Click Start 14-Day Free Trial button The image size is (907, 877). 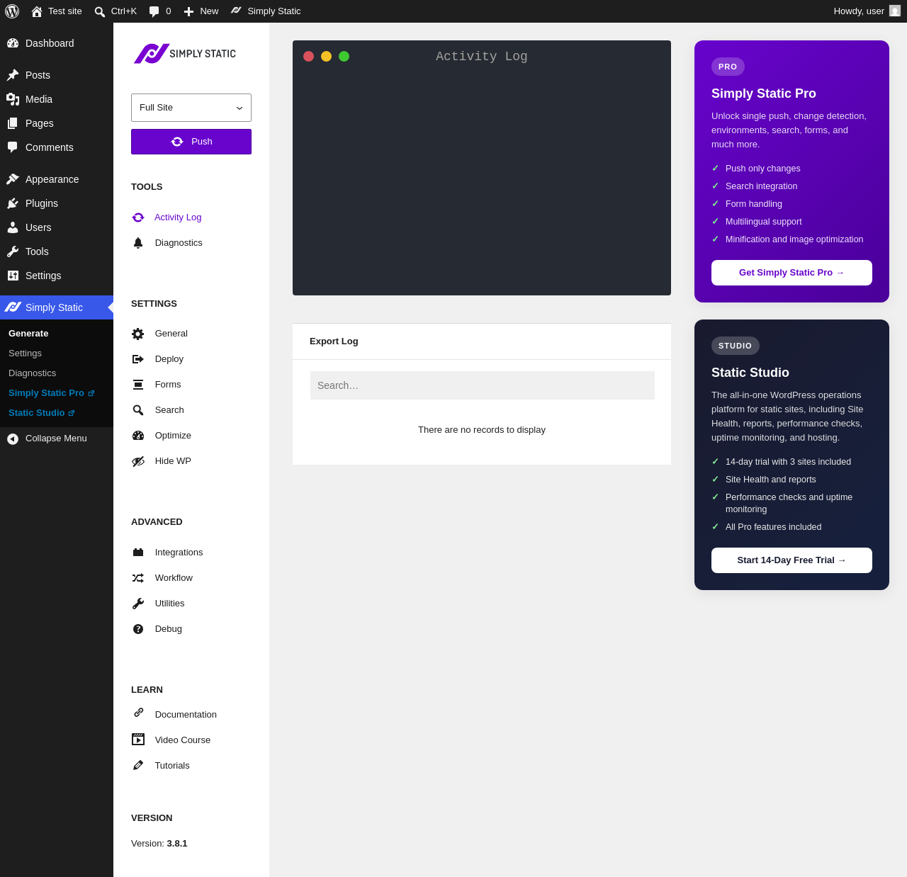pyautogui.click(x=791, y=560)
